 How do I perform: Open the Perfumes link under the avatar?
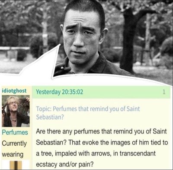point(15,132)
